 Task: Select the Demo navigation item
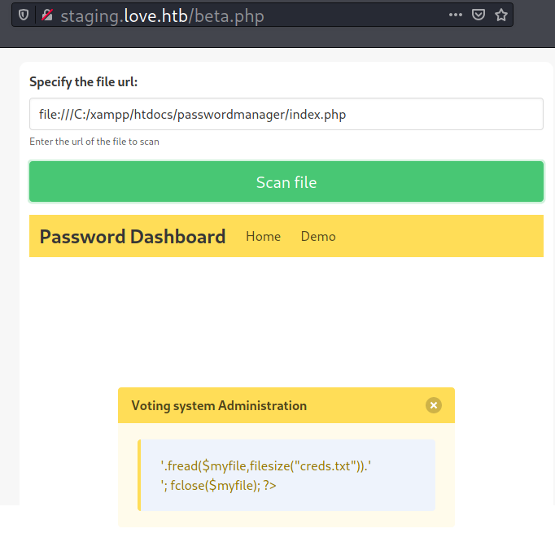click(x=318, y=237)
